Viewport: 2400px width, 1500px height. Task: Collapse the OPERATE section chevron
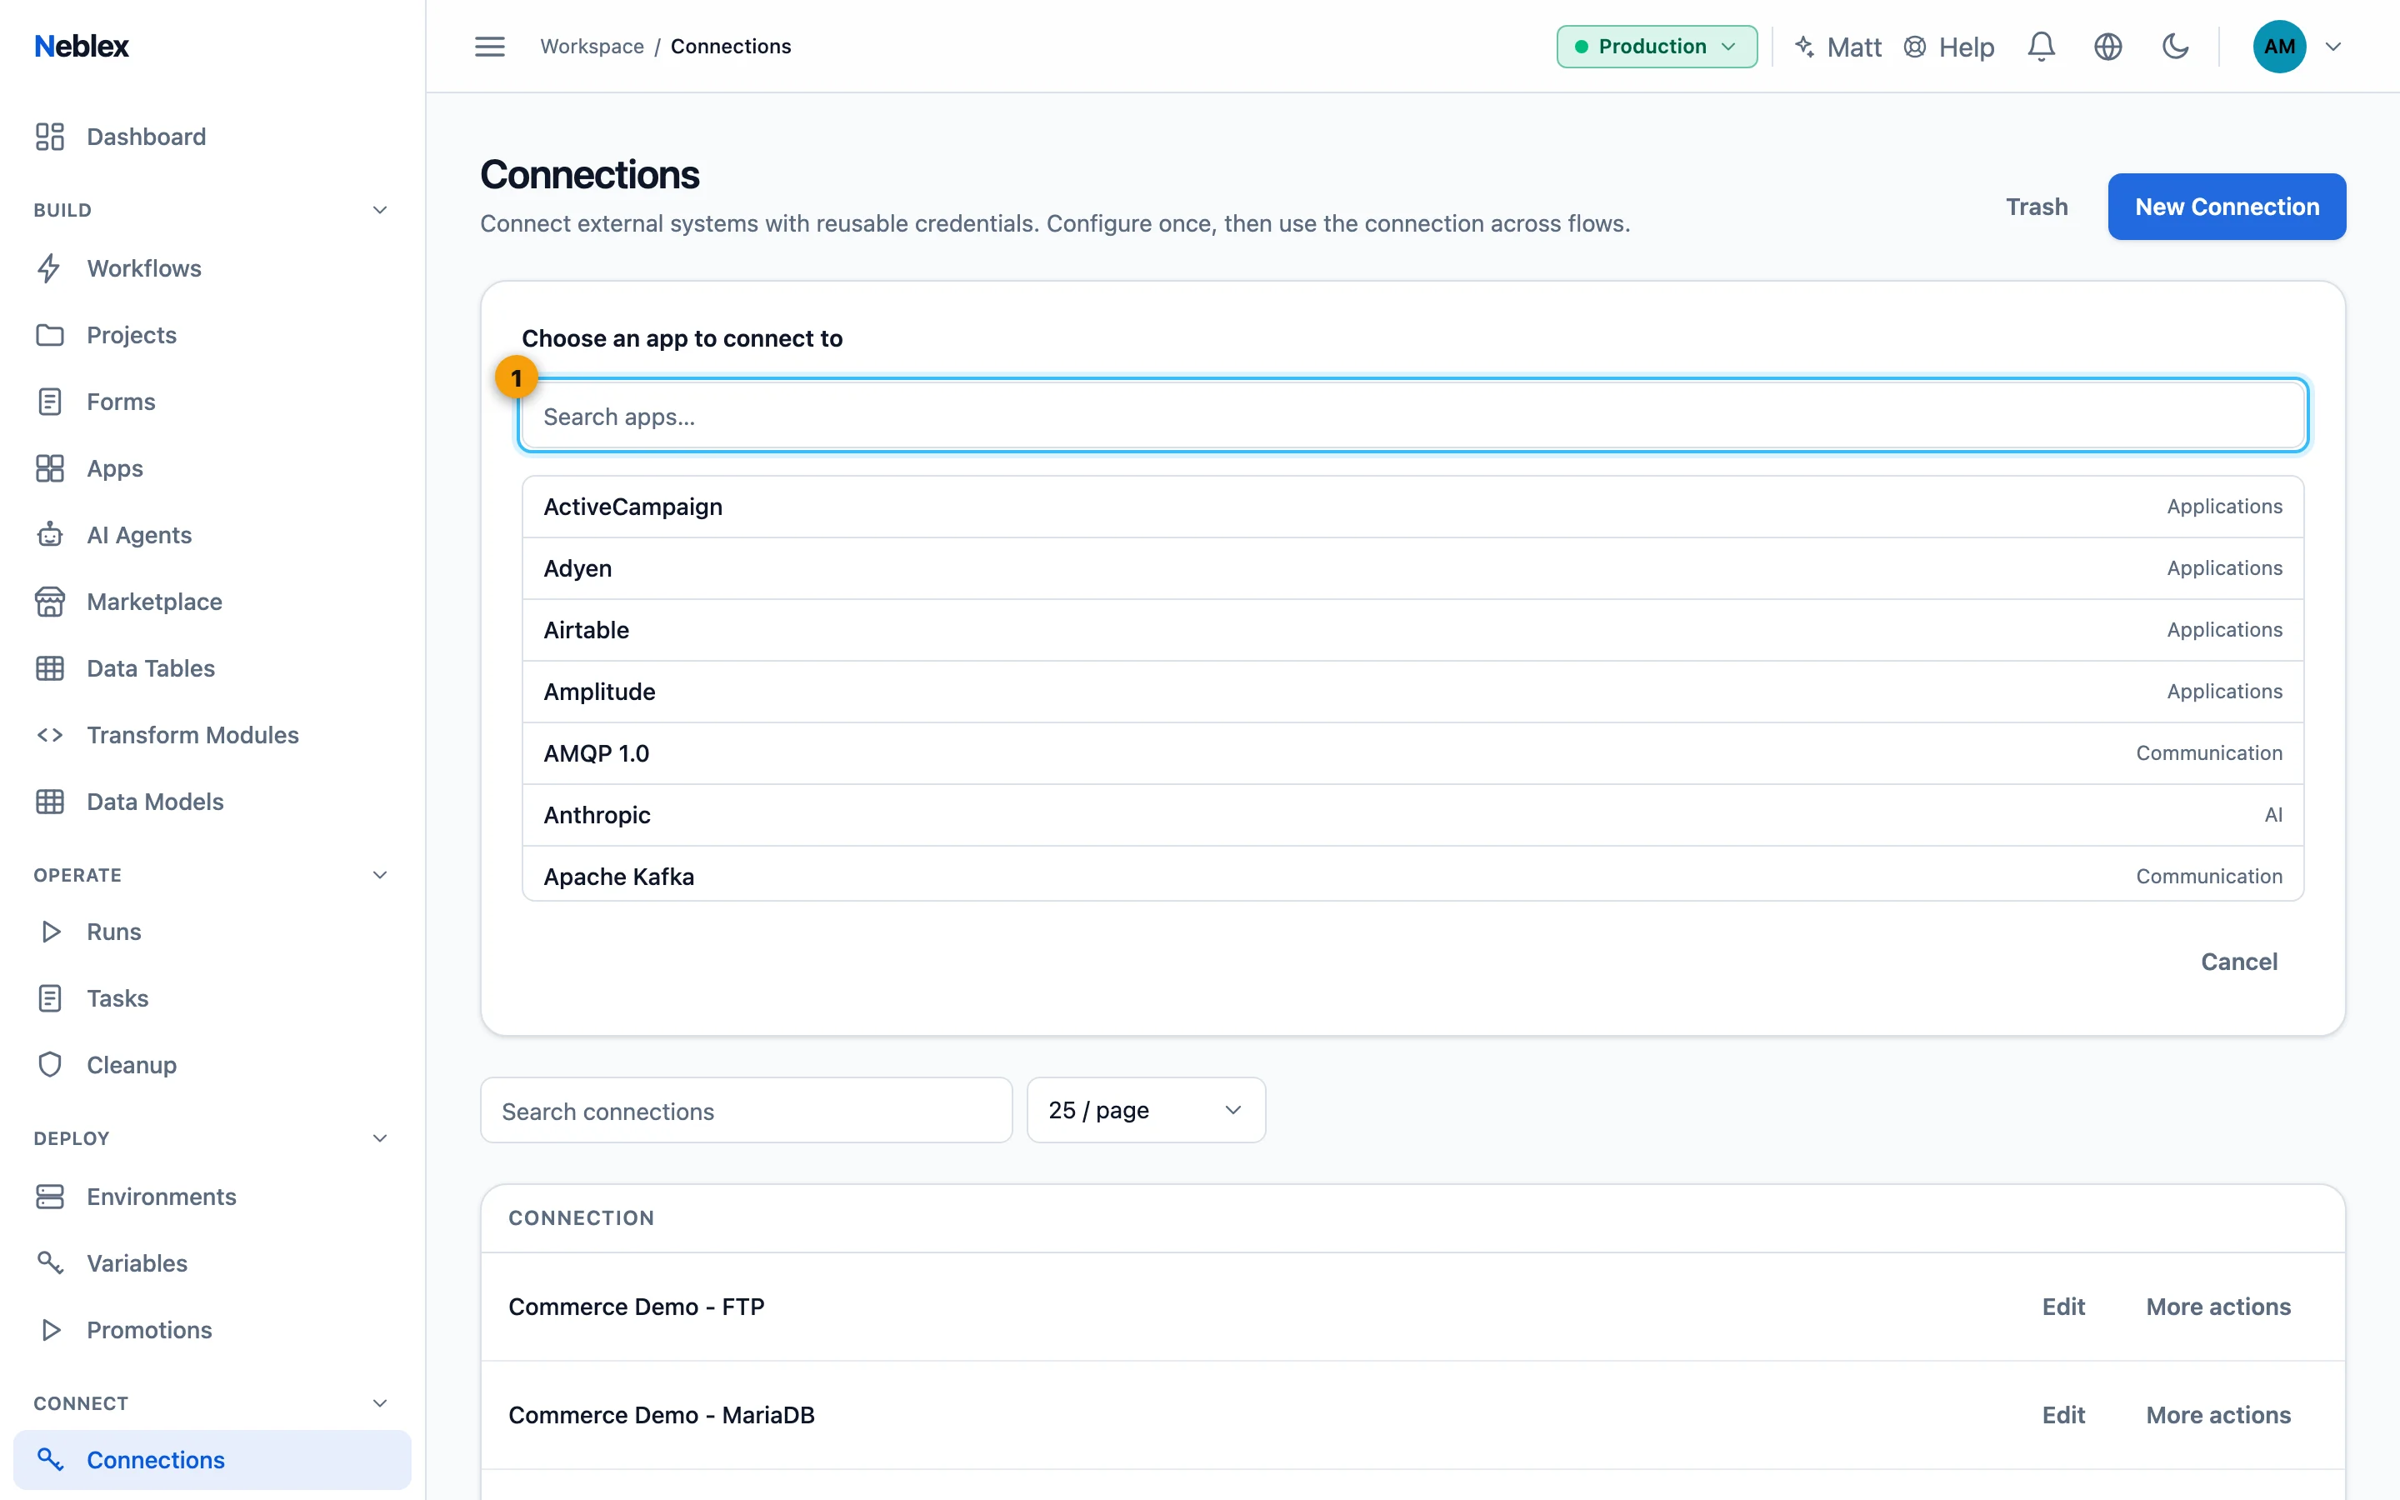pyautogui.click(x=379, y=875)
